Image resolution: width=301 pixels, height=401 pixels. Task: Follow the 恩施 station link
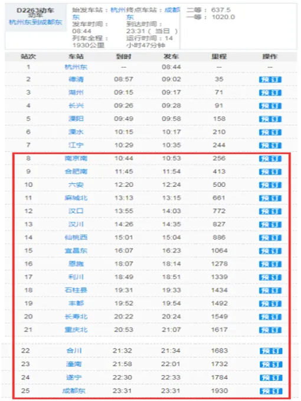coord(76,264)
